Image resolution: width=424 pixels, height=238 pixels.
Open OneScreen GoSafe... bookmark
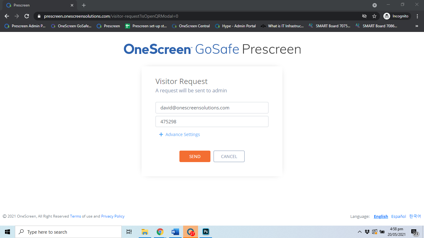[x=71, y=26]
